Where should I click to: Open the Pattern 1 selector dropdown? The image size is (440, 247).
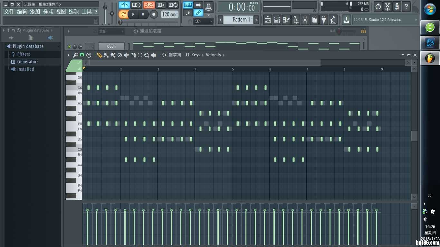click(239, 20)
